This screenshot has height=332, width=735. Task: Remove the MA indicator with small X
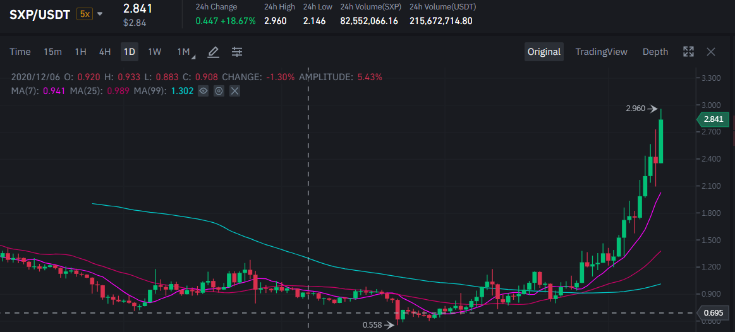tap(234, 91)
